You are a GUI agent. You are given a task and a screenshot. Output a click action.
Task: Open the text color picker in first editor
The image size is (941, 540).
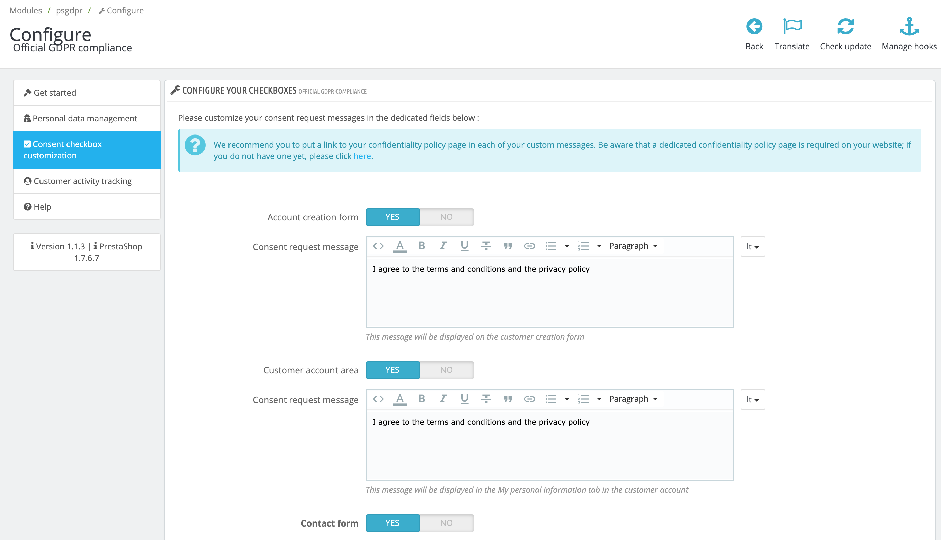pyautogui.click(x=400, y=245)
